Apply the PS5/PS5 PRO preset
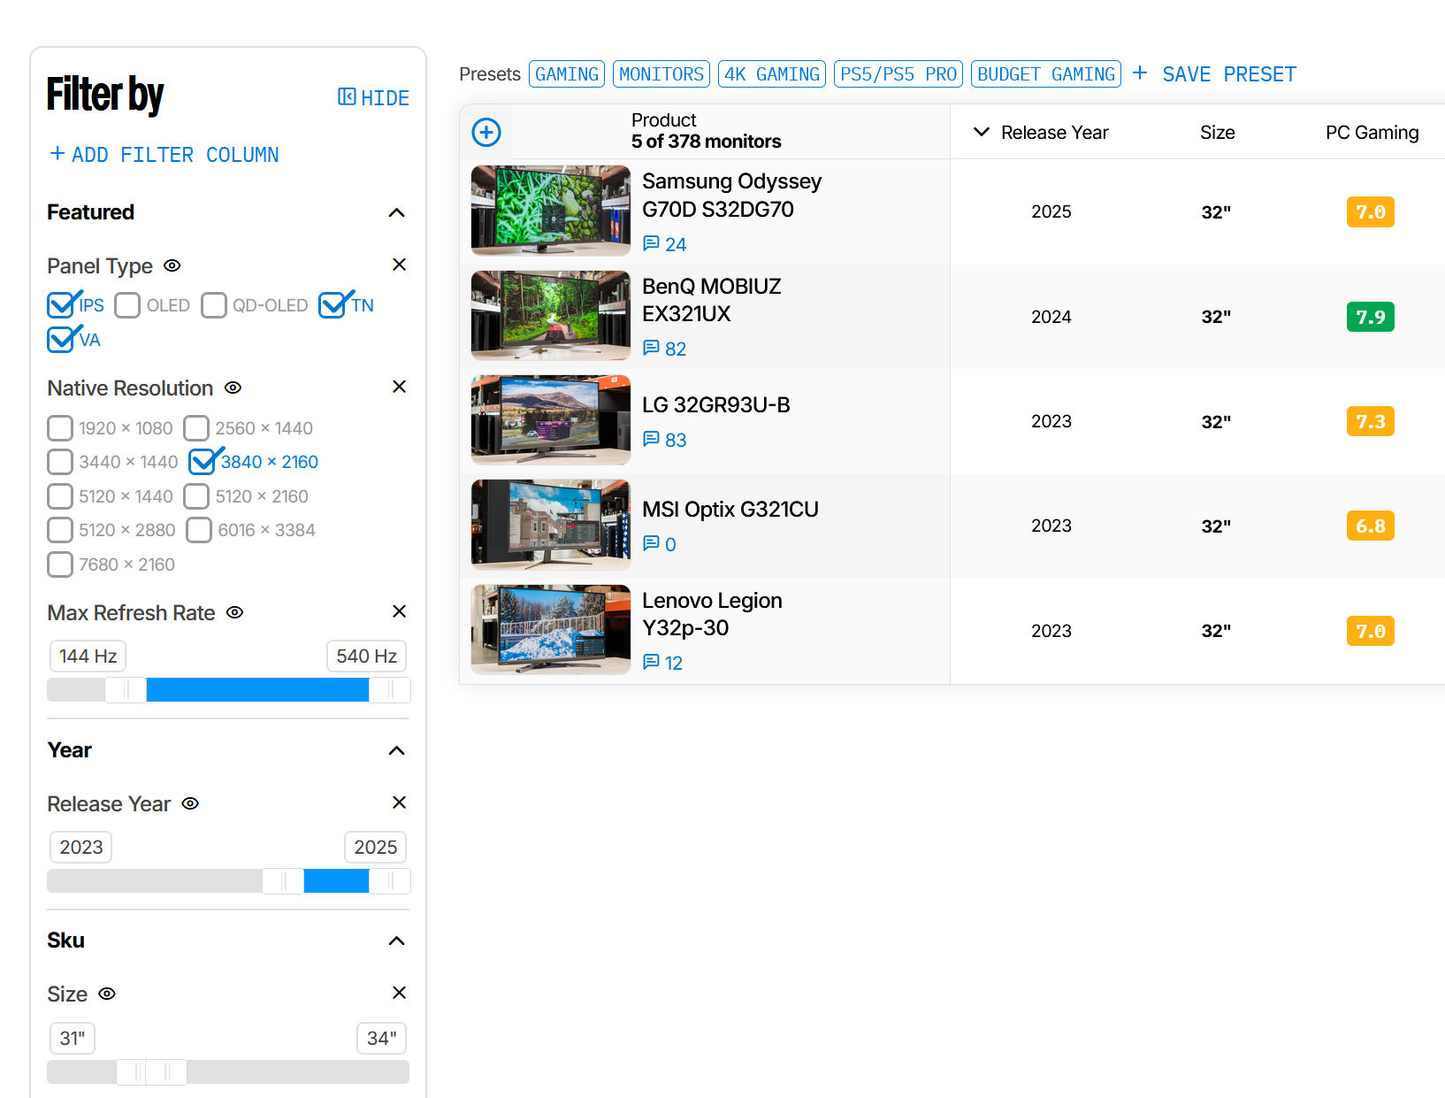Viewport: 1445px width, 1098px height. 898,74
